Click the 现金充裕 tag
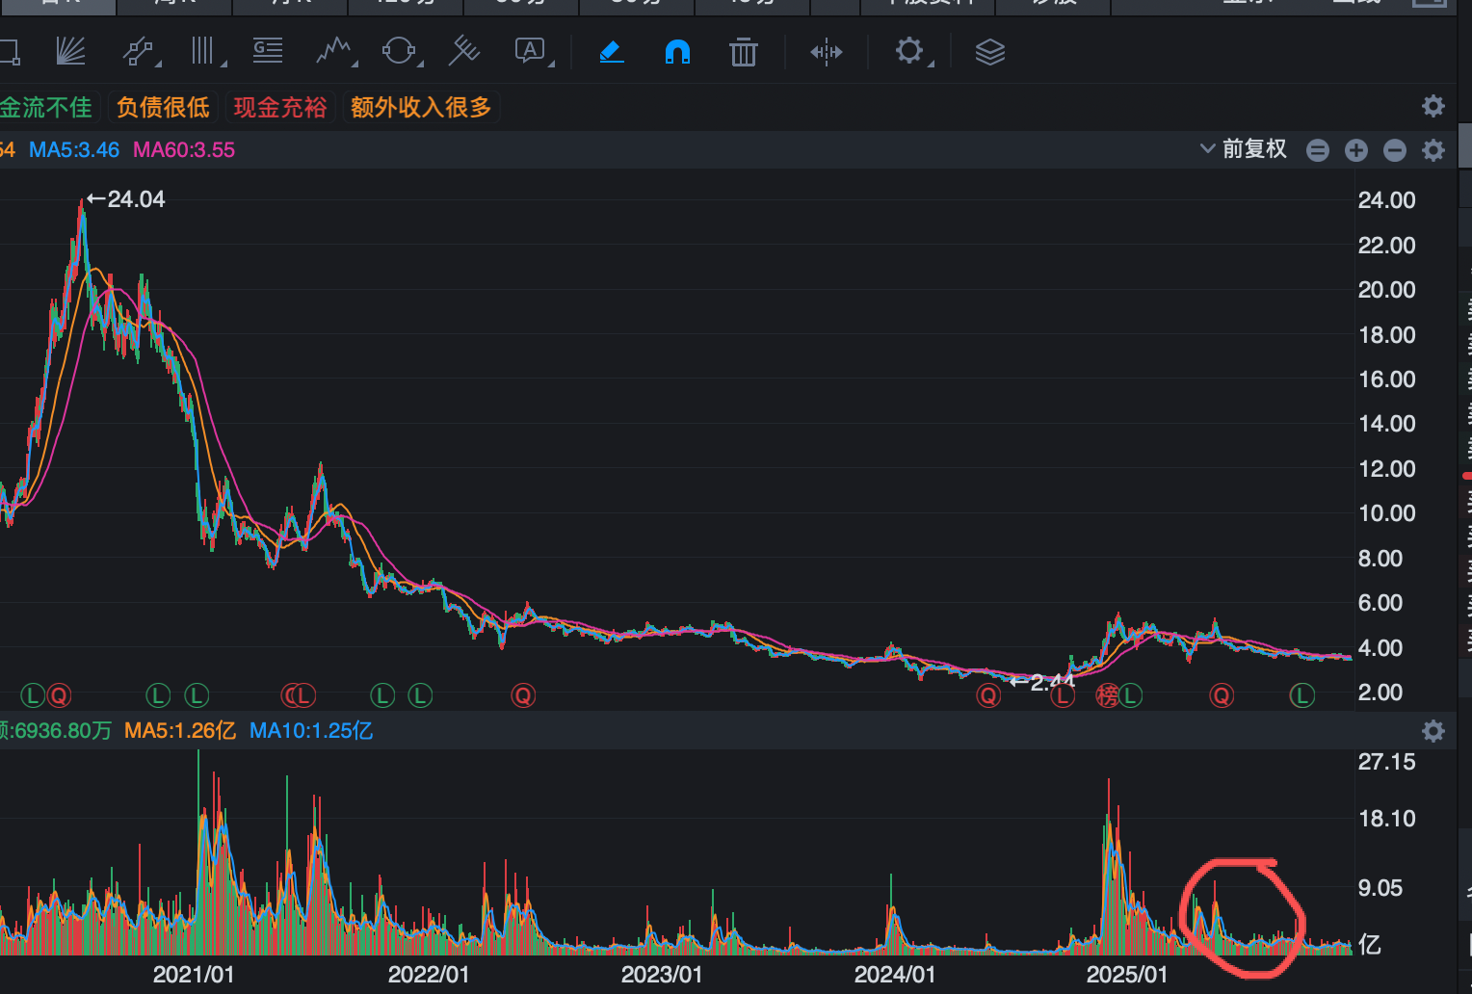The width and height of the screenshot is (1472, 994). click(x=280, y=107)
